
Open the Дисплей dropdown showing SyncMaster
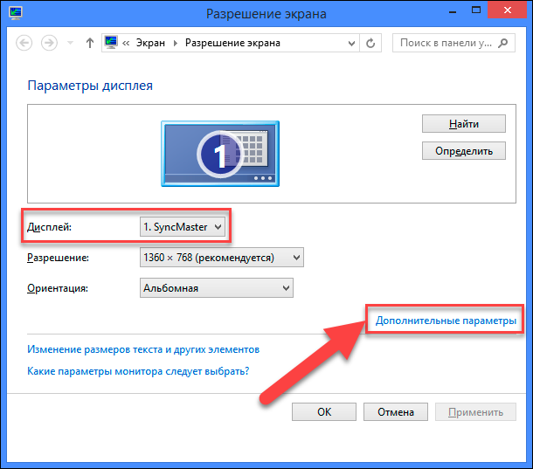(x=183, y=227)
